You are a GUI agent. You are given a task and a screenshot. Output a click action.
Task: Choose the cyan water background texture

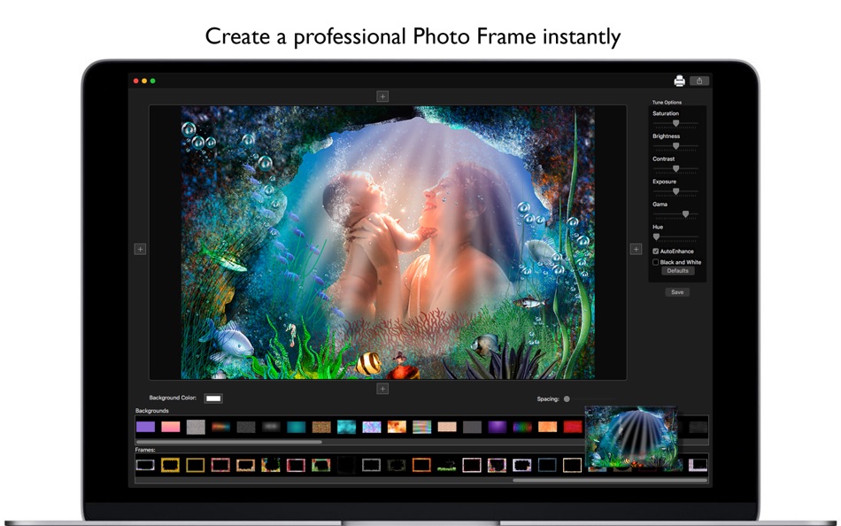click(346, 427)
